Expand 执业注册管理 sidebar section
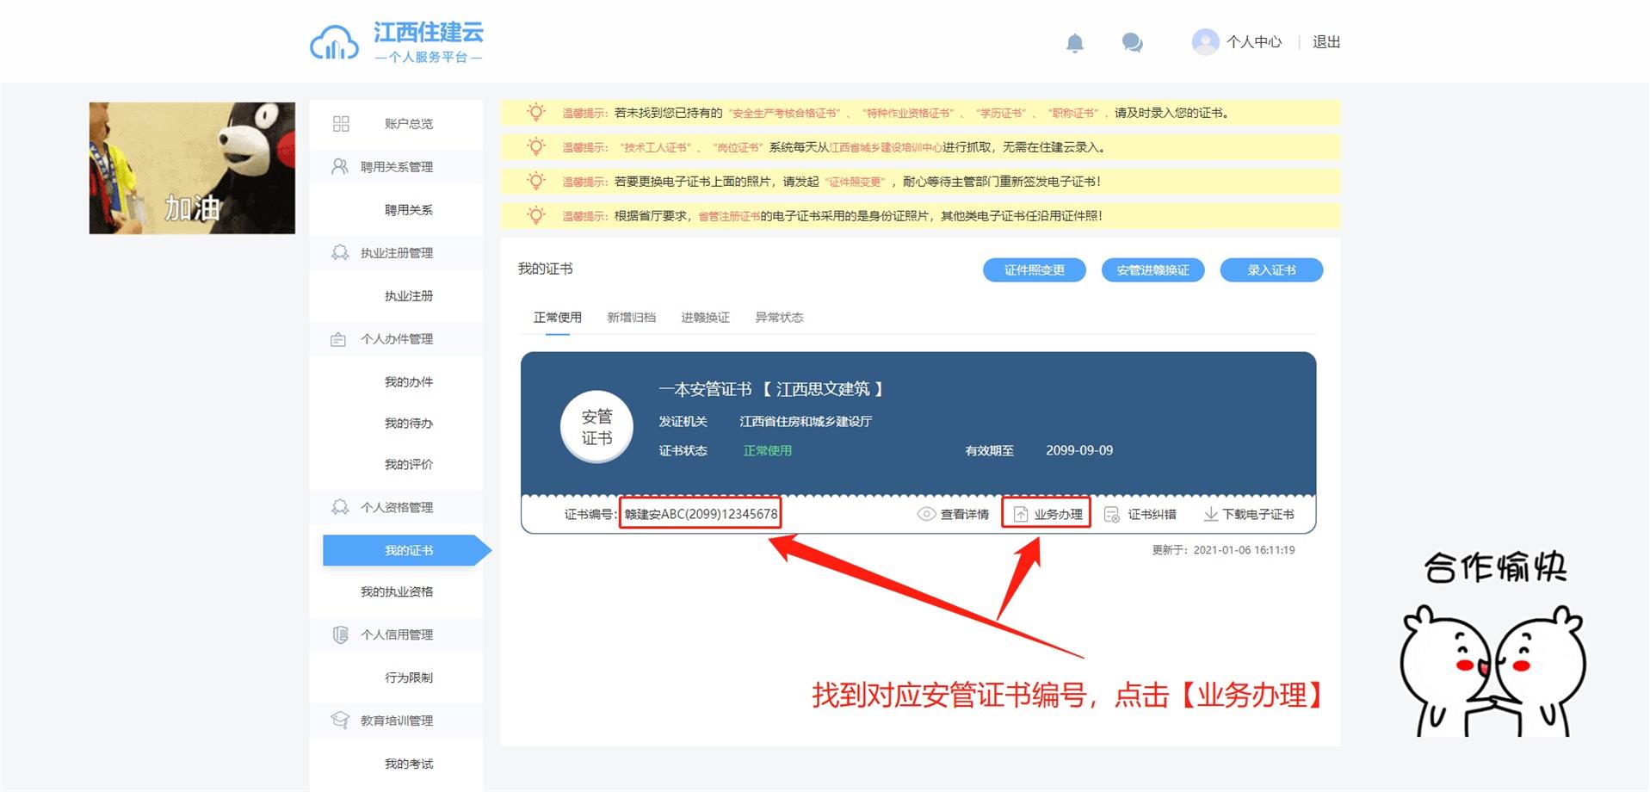Image resolution: width=1650 pixels, height=792 pixels. coord(396,253)
